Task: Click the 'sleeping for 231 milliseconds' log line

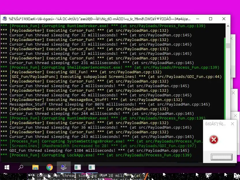Action: click(97, 63)
